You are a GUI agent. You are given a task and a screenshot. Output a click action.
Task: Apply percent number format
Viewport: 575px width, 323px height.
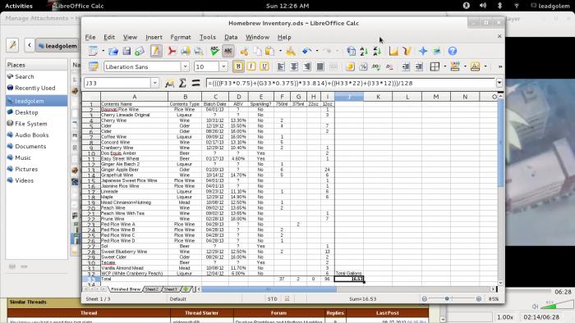point(363,66)
